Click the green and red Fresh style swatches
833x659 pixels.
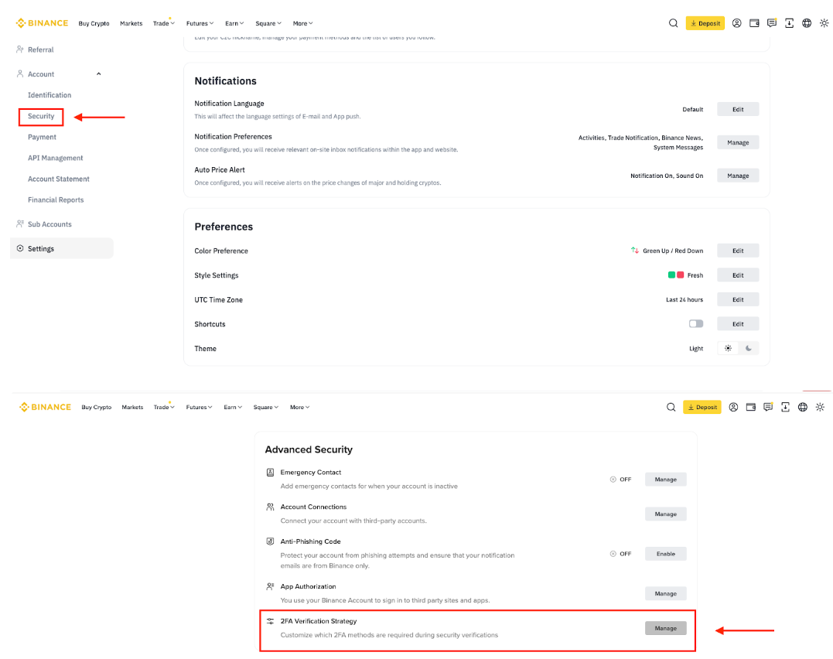(676, 275)
